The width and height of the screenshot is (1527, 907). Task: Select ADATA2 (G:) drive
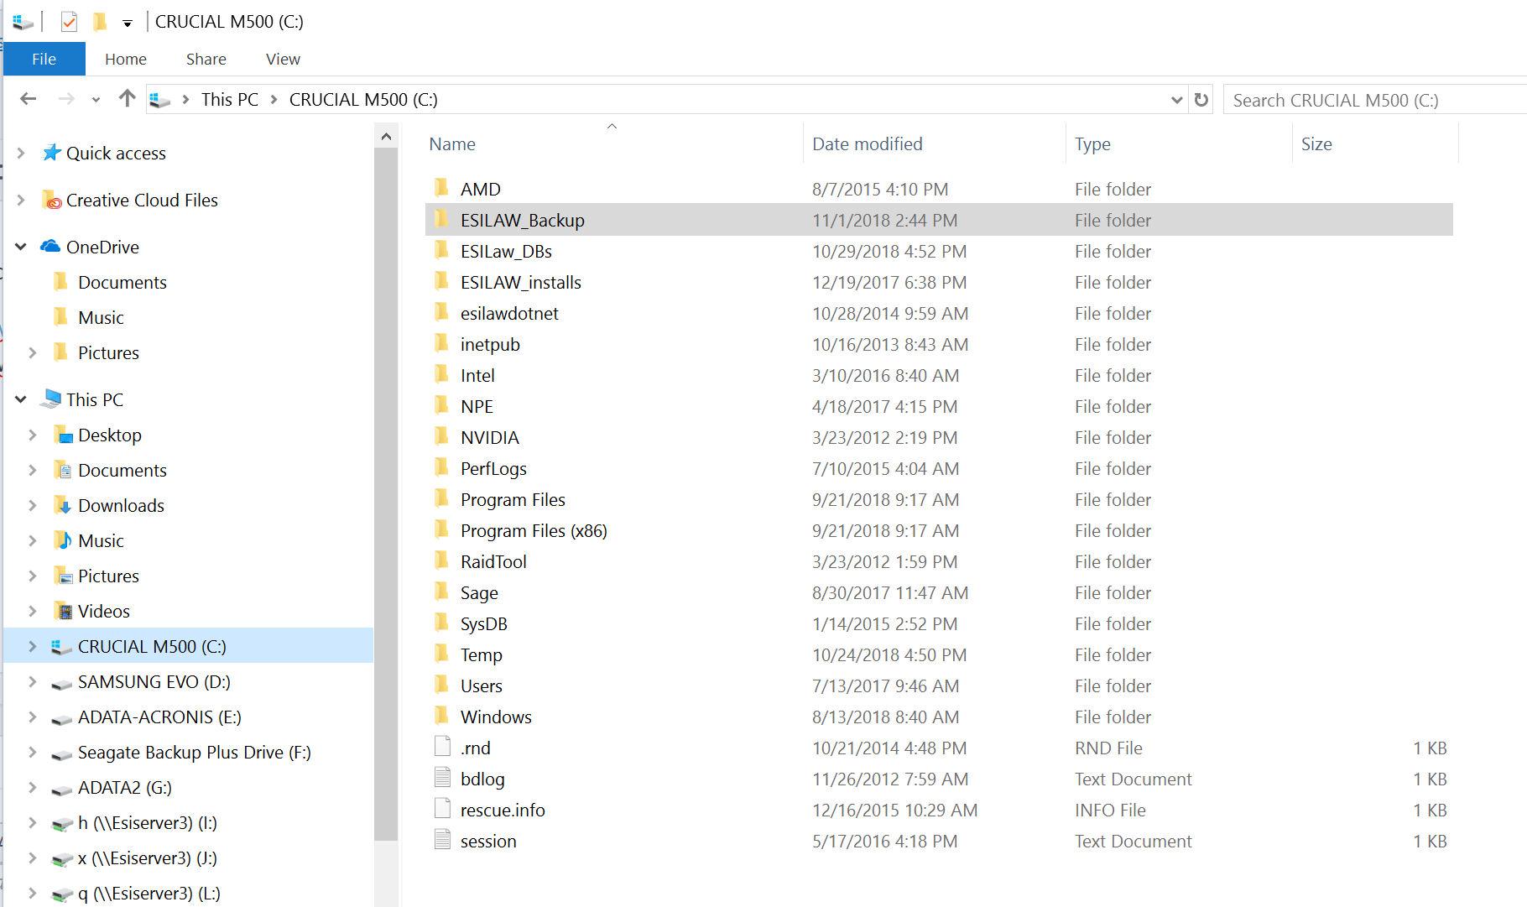(124, 787)
